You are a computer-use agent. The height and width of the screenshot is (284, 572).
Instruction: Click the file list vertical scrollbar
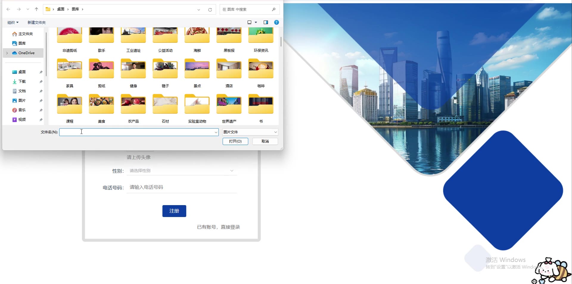[281, 42]
